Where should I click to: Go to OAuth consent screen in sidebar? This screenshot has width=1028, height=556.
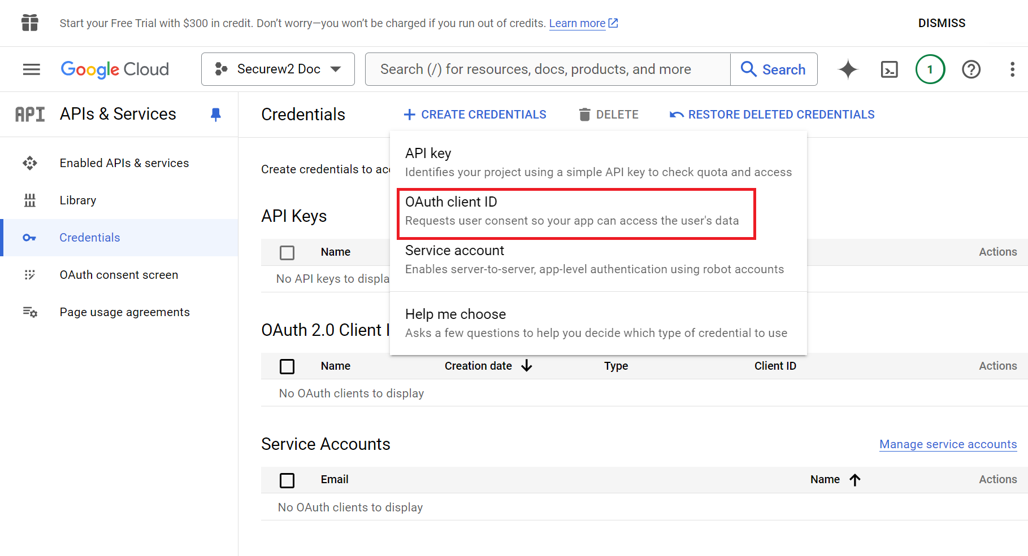[119, 275]
